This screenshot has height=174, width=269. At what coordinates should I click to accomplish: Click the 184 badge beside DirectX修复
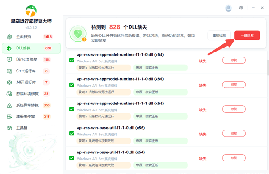click(x=47, y=60)
